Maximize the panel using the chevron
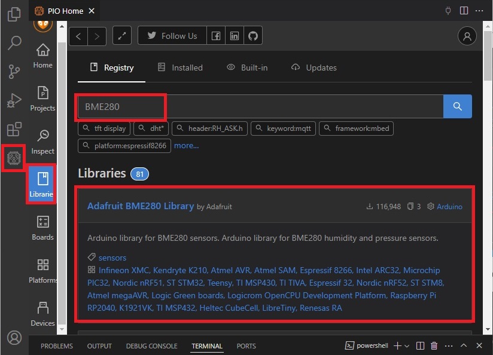The image size is (493, 355). [x=464, y=345]
